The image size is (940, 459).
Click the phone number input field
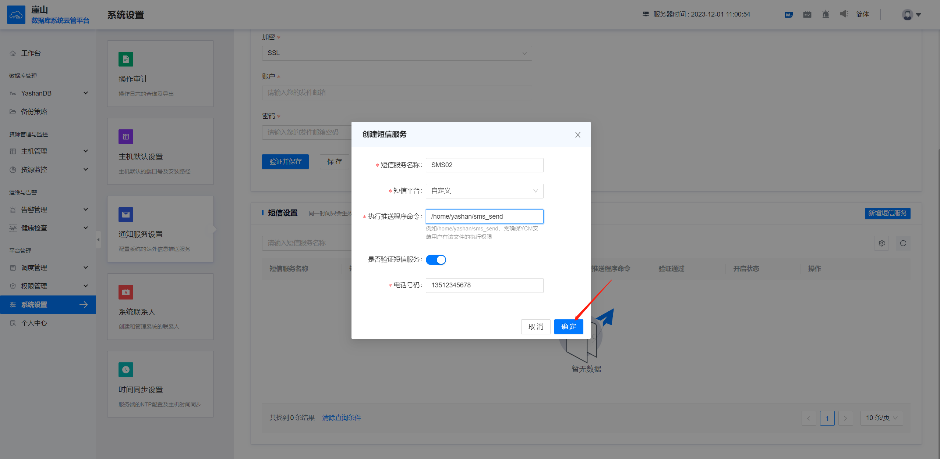484,285
